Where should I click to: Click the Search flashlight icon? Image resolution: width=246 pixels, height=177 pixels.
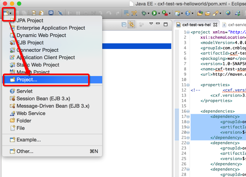coord(216,13)
